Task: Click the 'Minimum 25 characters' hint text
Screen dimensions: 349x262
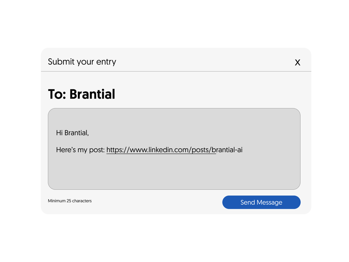Action: [x=70, y=201]
